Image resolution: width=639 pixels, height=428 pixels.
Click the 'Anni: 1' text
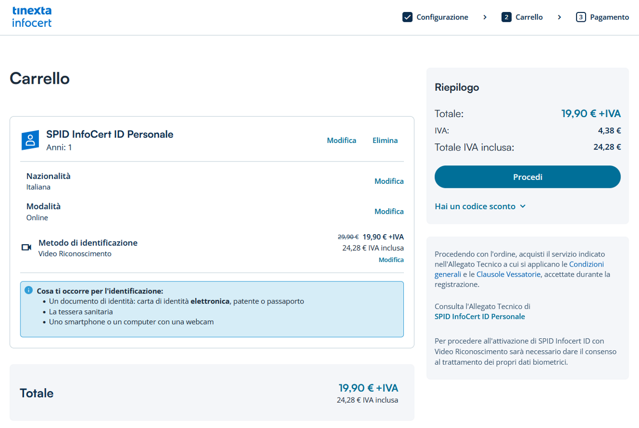click(59, 148)
